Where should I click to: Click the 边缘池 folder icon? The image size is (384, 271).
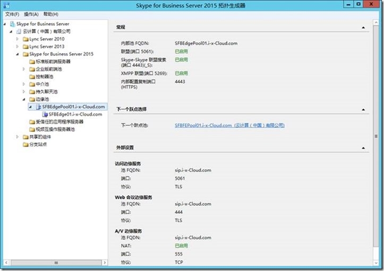coord(32,99)
